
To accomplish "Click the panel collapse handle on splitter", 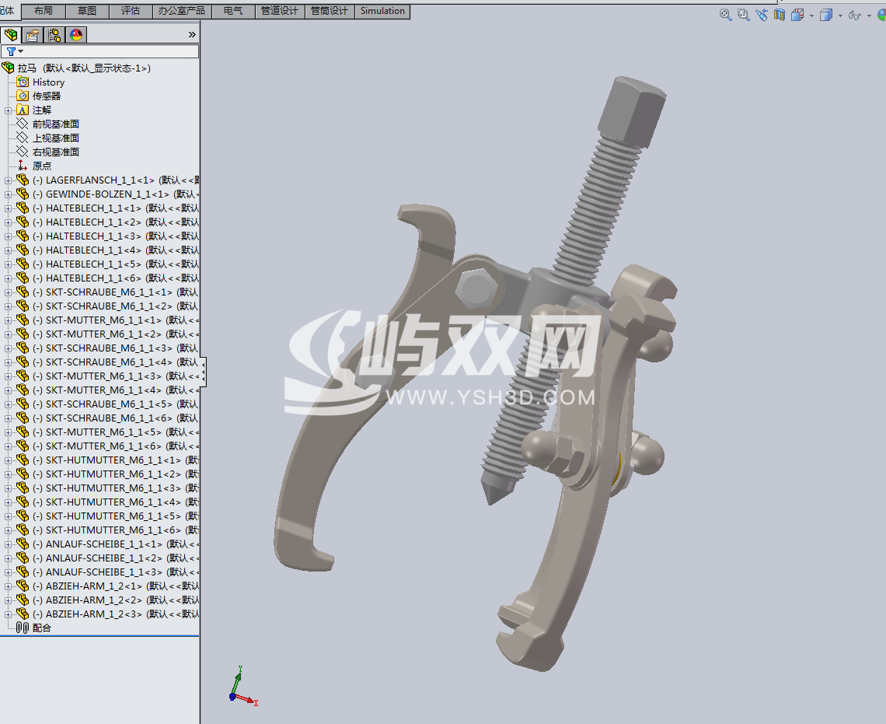I will click(x=204, y=372).
